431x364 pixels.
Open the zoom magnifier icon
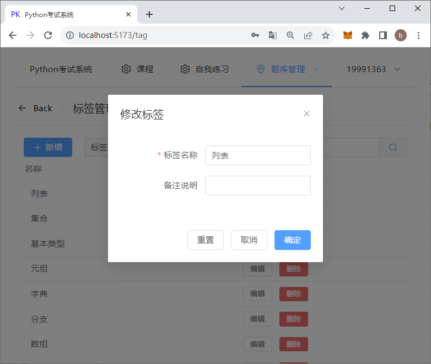point(290,35)
